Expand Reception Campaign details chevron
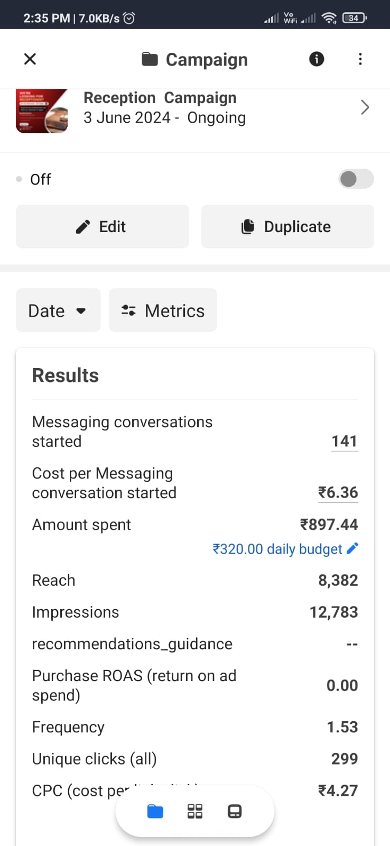This screenshot has height=846, width=390. (x=365, y=108)
